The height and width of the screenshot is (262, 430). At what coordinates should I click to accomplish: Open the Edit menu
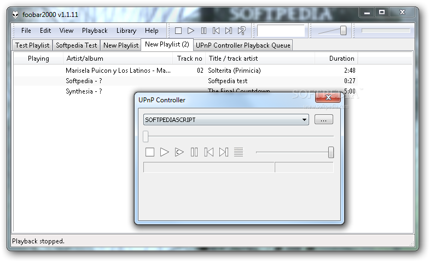(45, 31)
